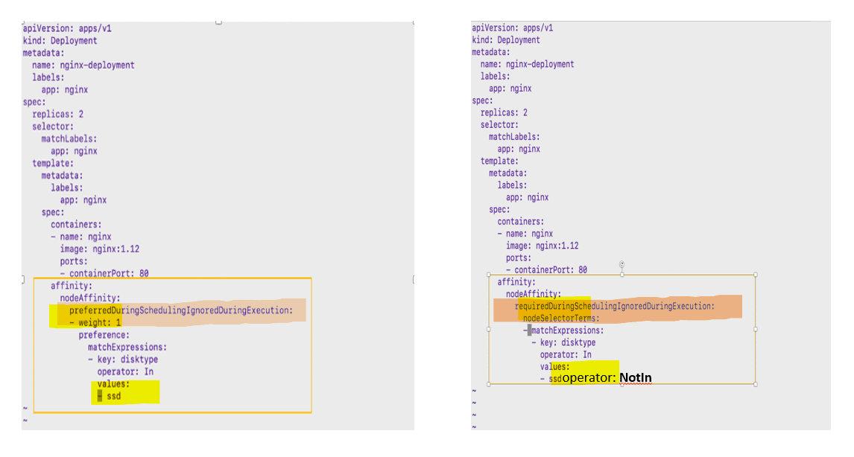Viewport: 854px width, 457px height.
Task: Click the rotation handle above the selected annotation box
Action: [621, 264]
